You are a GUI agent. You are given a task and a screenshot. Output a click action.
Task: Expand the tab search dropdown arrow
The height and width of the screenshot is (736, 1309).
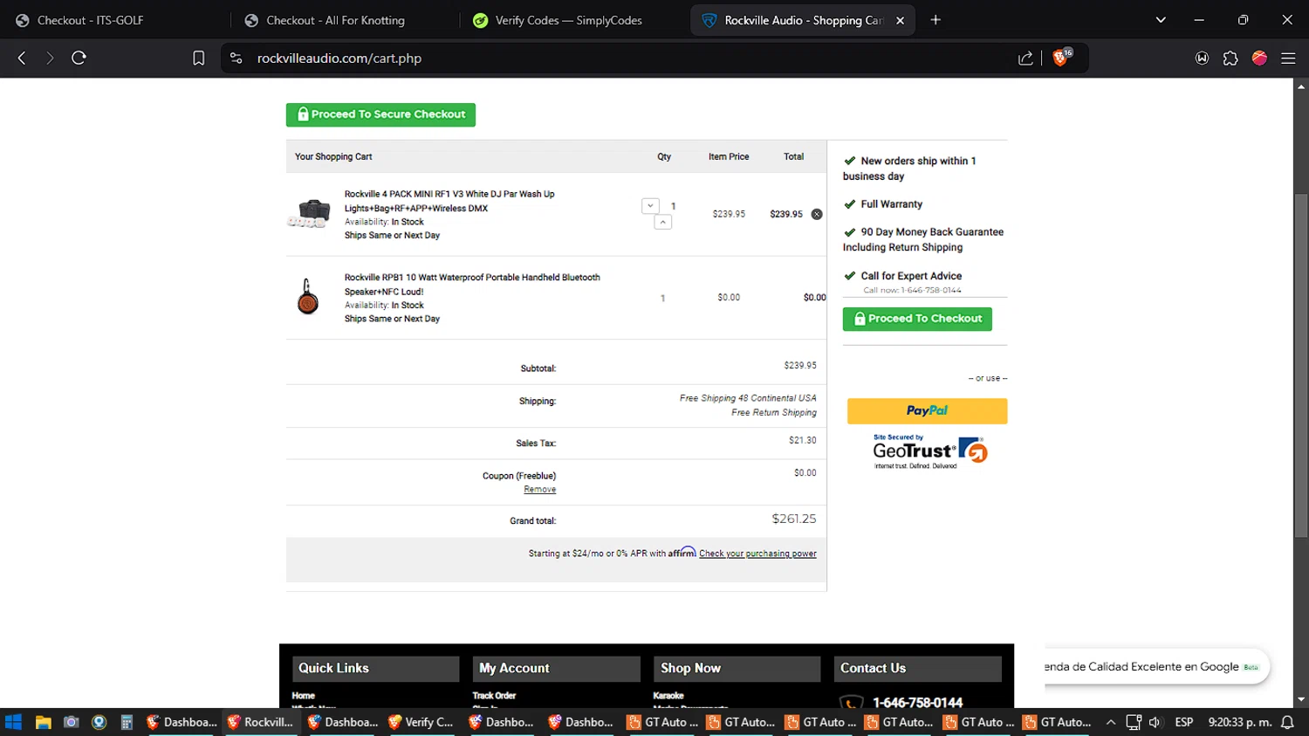pos(1161,20)
